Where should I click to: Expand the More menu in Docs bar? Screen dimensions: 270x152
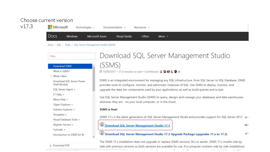pyautogui.click(x=163, y=36)
